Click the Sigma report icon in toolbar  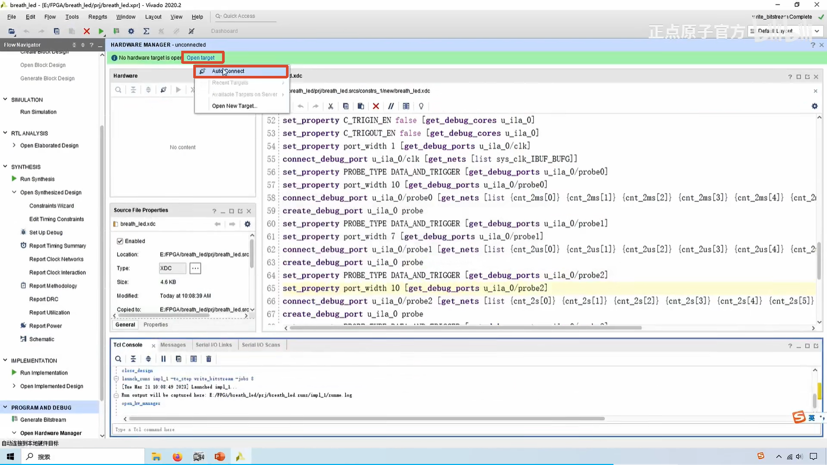pos(147,31)
